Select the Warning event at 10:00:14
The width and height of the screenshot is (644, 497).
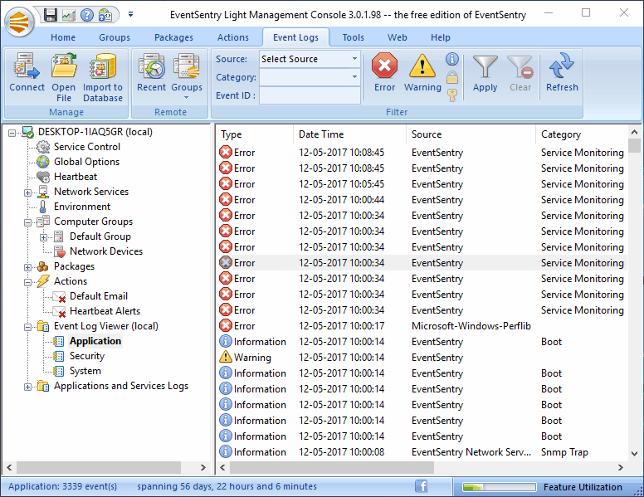click(422, 358)
